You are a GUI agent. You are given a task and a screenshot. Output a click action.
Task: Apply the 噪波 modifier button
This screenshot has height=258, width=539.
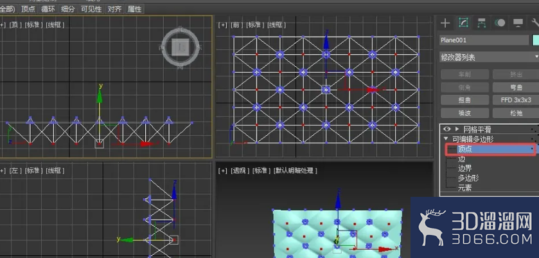[464, 113]
